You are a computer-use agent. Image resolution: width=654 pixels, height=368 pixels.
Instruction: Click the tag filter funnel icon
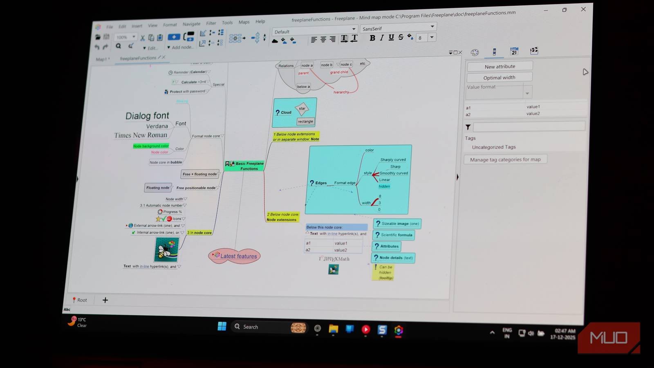pos(468,127)
